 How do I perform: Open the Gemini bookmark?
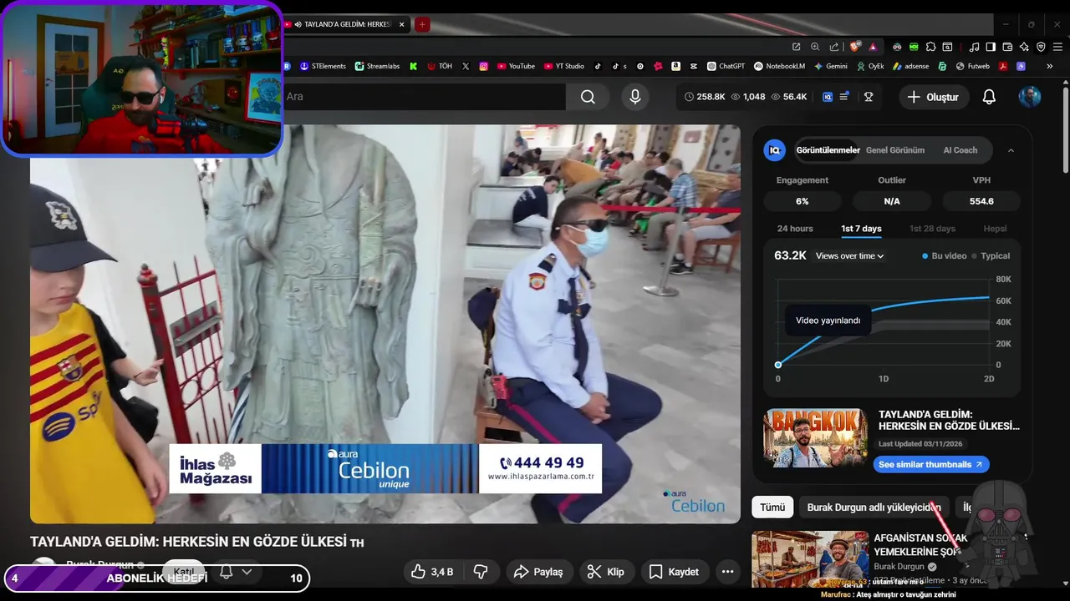click(x=830, y=66)
